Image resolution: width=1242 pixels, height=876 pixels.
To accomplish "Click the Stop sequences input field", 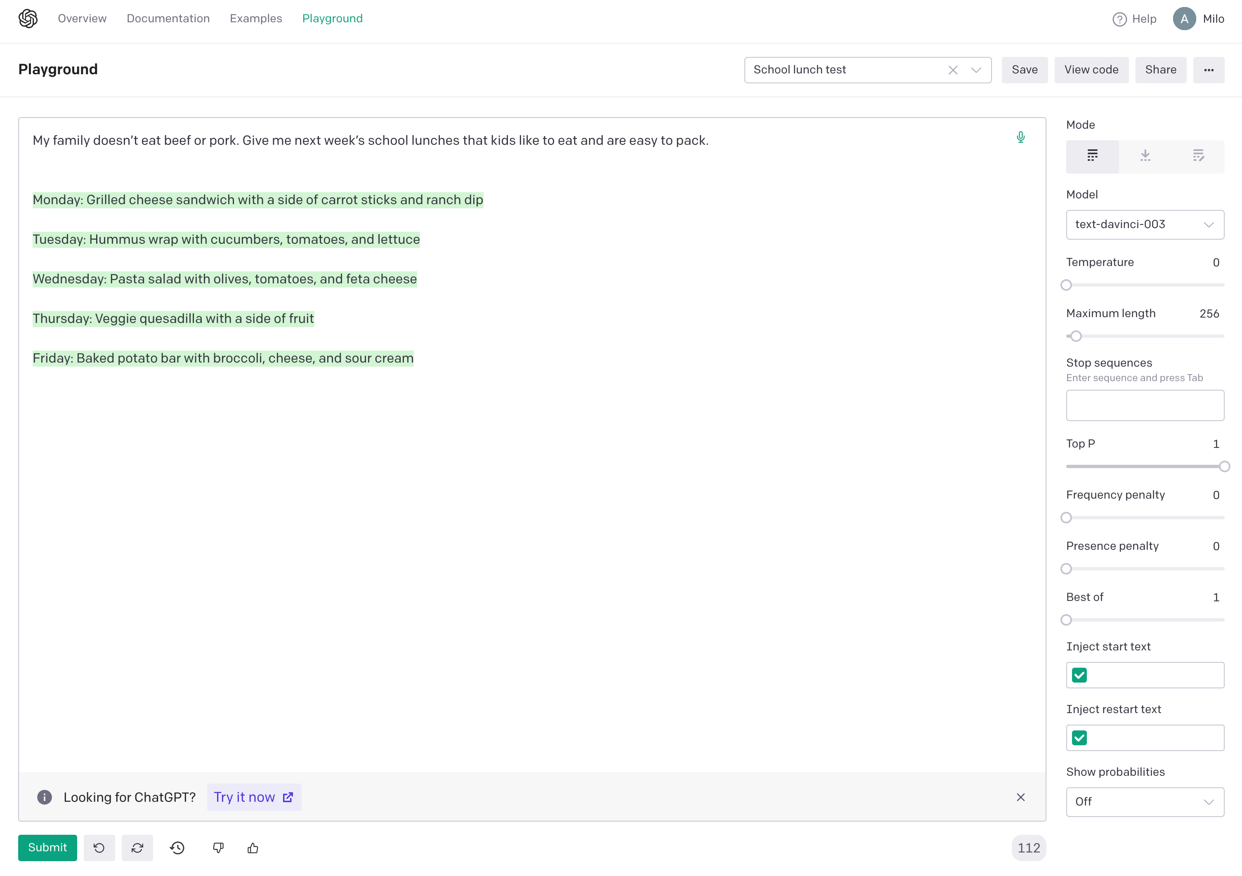I will coord(1145,405).
